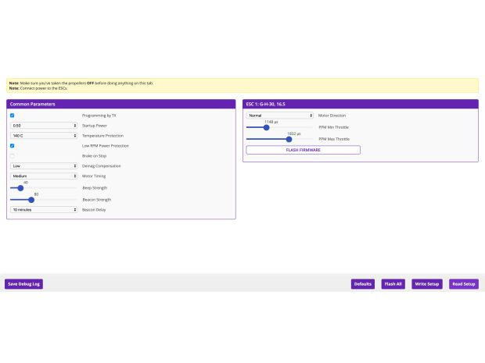Click the Programming by TX label
The height and width of the screenshot is (363, 485).
click(x=99, y=116)
